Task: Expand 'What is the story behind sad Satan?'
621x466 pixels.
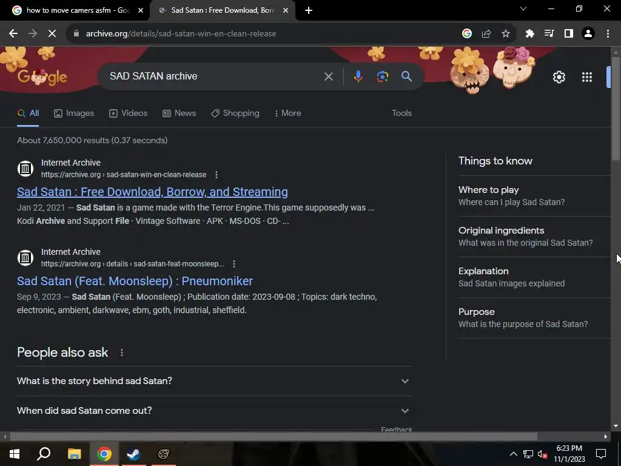Action: point(215,381)
